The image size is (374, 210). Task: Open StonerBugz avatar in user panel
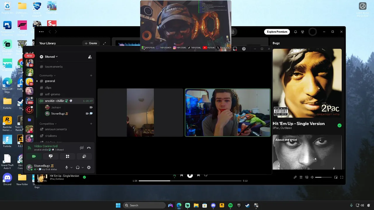(x=29, y=167)
